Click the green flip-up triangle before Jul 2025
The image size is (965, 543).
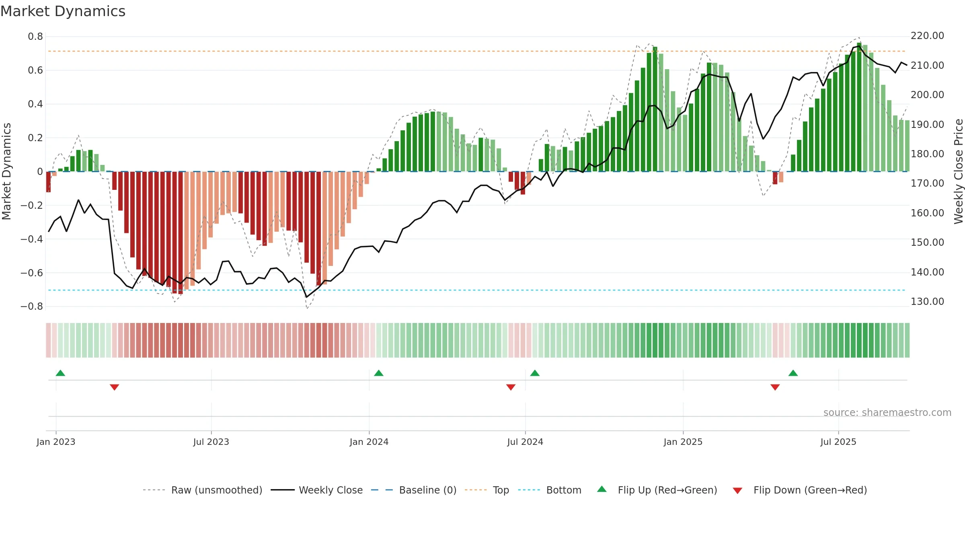793,373
